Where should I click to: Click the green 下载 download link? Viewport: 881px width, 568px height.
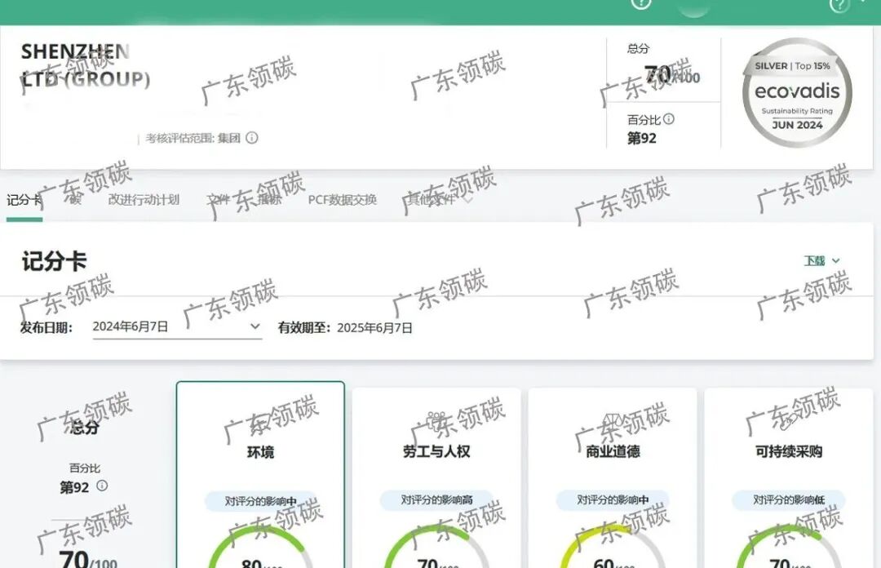tap(816, 261)
